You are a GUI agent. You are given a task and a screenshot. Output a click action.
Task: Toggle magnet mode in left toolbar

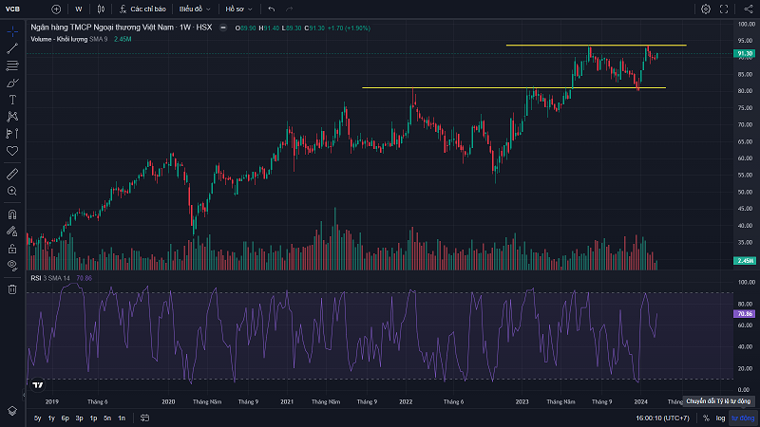(12, 213)
